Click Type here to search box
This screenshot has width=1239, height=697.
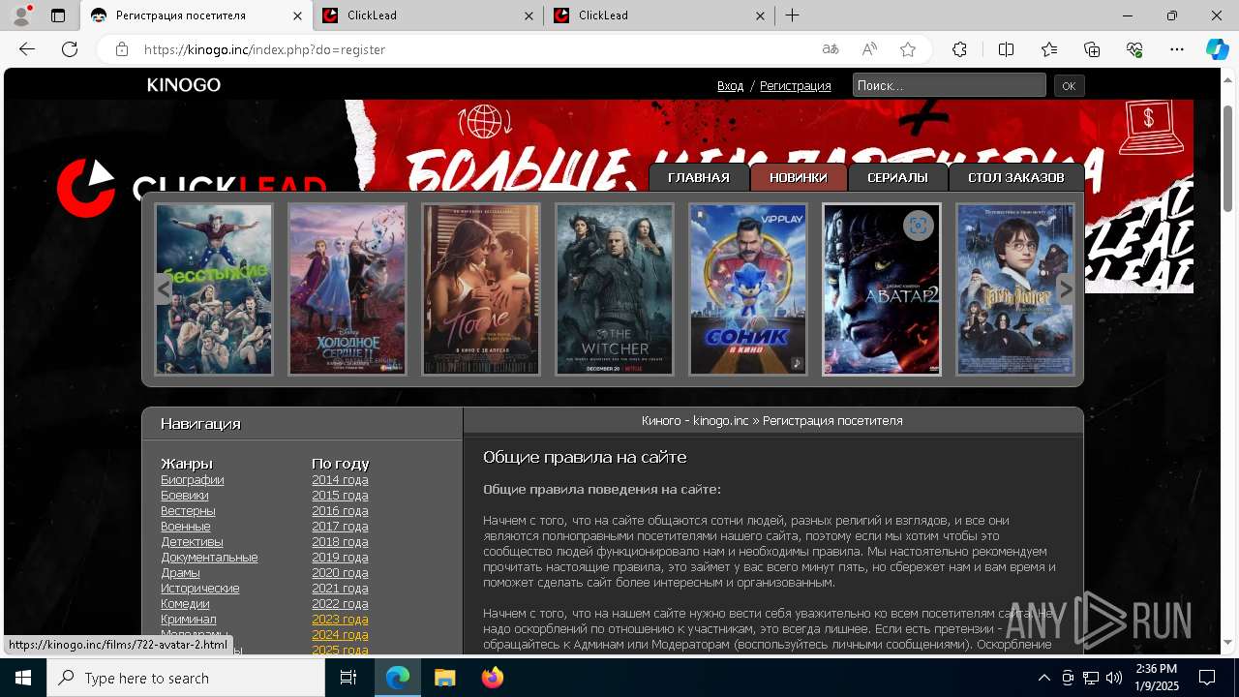pyautogui.click(x=186, y=678)
